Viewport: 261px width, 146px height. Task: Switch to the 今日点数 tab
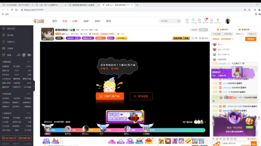pyautogui.click(x=217, y=34)
